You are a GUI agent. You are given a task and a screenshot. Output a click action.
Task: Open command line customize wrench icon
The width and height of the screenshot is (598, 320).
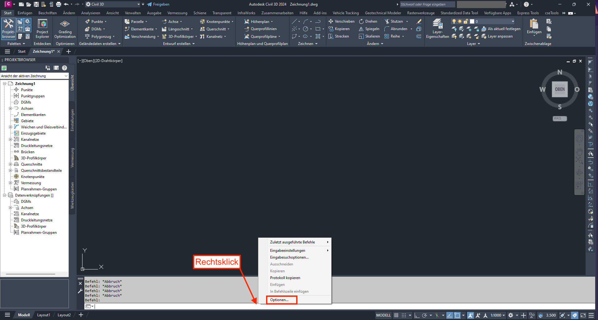coord(80,291)
